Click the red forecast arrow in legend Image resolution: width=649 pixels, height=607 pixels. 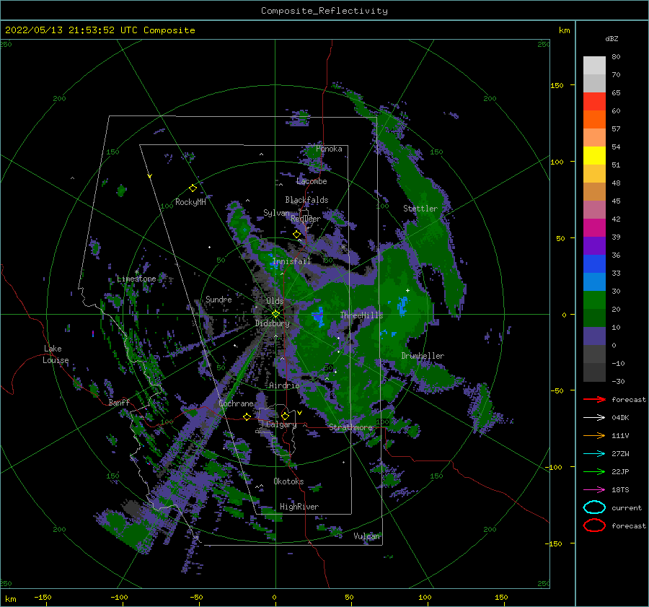click(x=594, y=399)
